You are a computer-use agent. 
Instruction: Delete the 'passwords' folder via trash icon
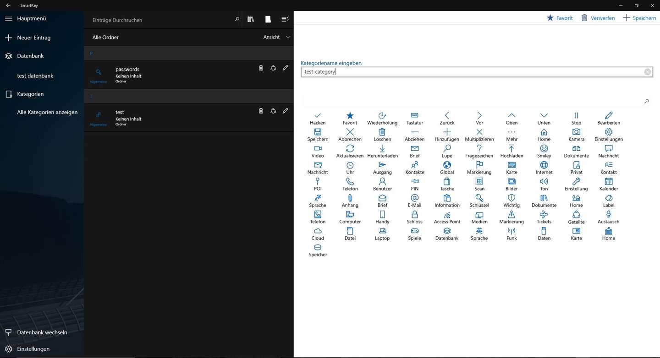261,68
